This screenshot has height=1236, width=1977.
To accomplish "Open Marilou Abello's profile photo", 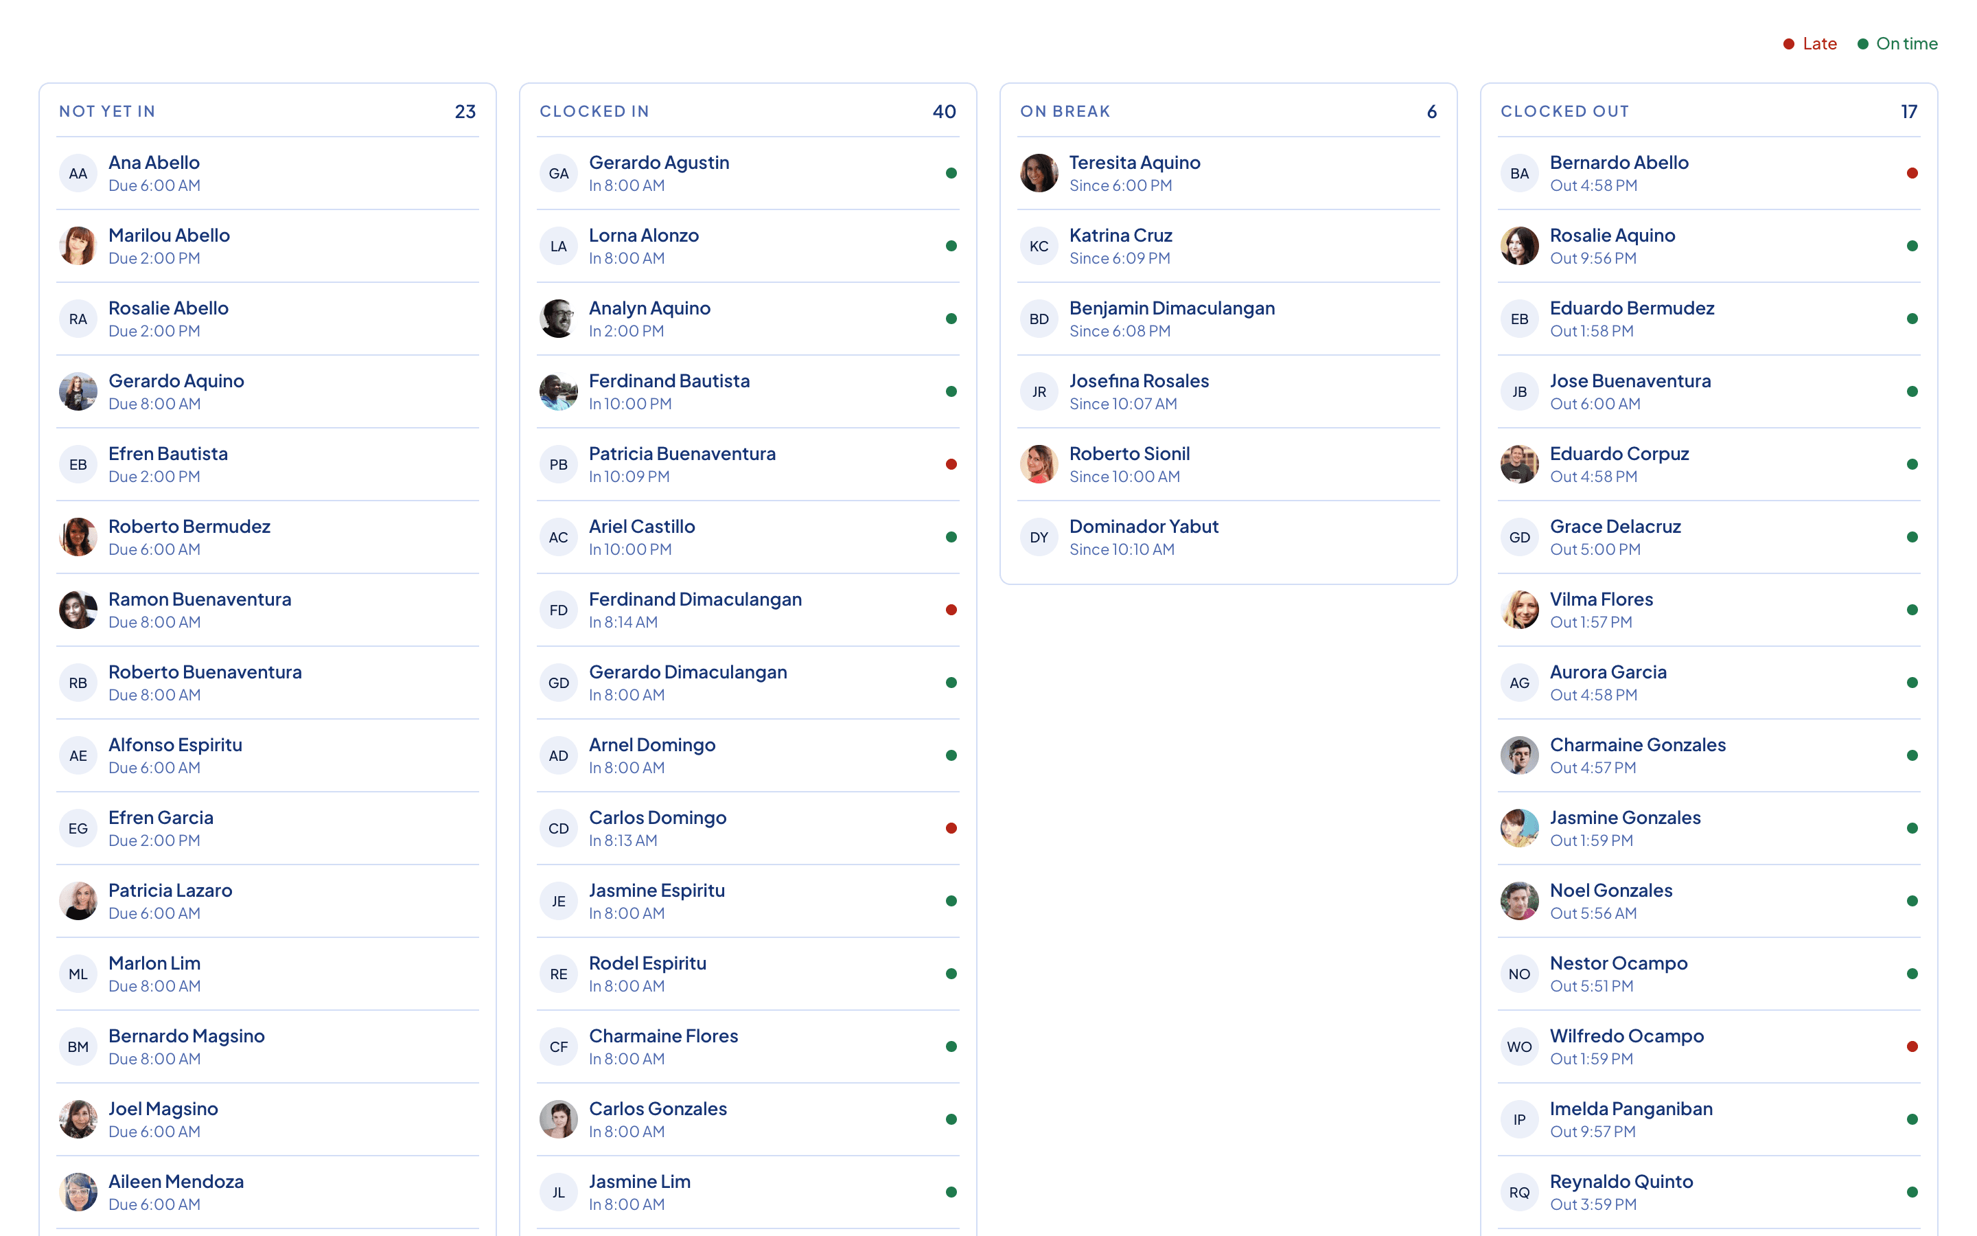I will [78, 246].
